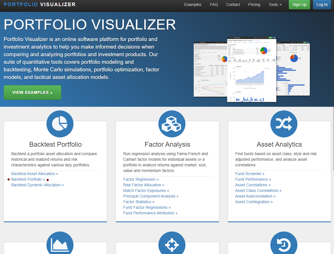
Task: Open the Tools dropdown menu
Action: click(x=275, y=4)
